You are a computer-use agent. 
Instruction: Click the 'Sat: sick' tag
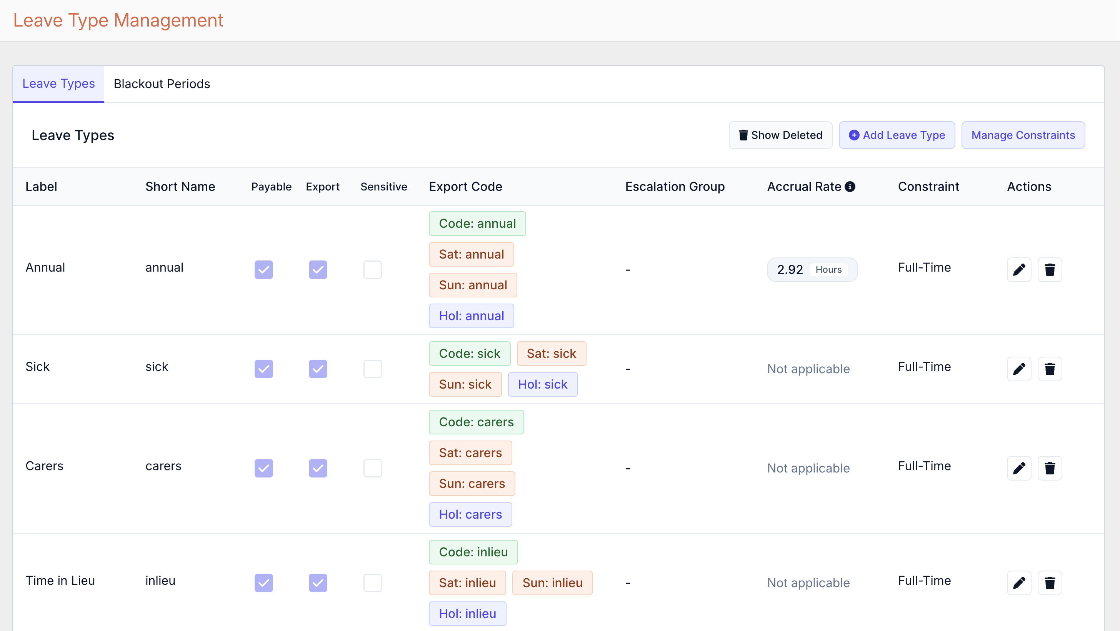click(x=551, y=354)
